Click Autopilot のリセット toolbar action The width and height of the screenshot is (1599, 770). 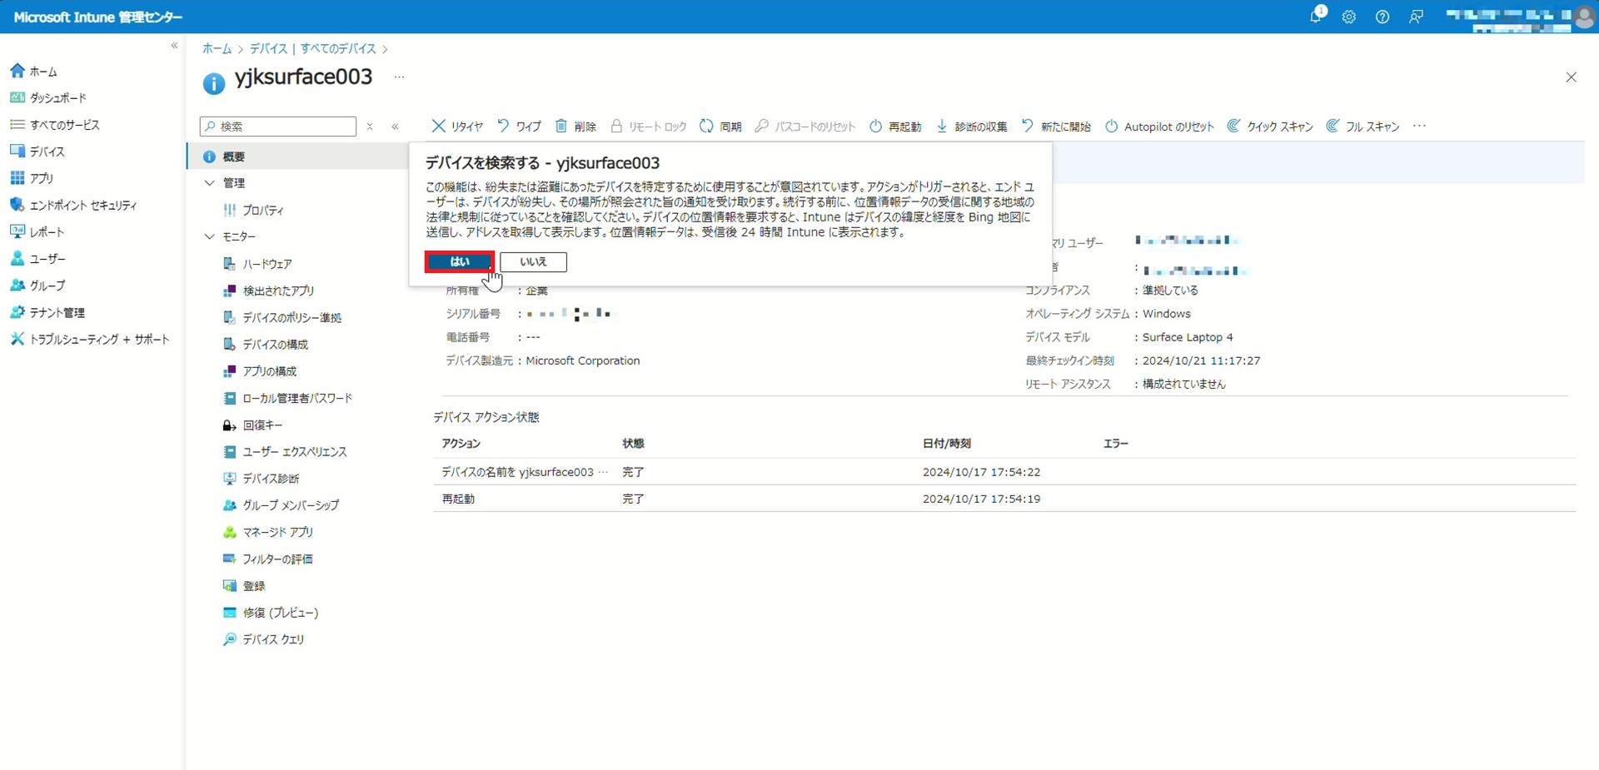click(x=1159, y=127)
